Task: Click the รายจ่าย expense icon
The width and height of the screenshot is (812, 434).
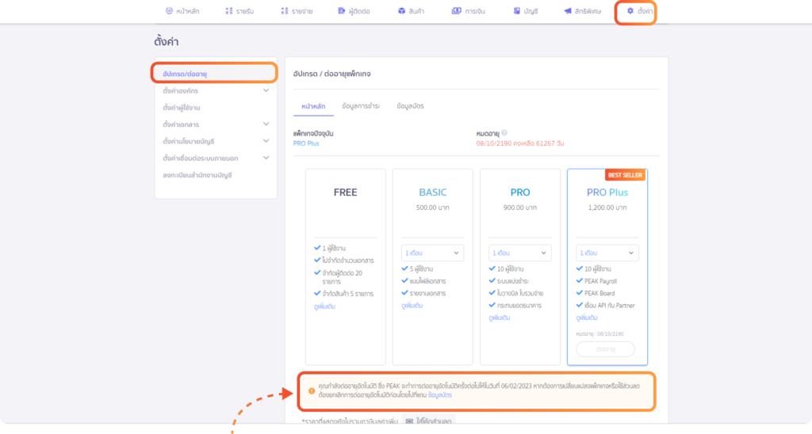Action: pos(285,11)
